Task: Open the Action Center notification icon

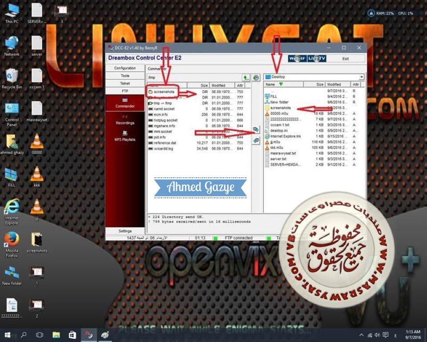Action: 385,335
